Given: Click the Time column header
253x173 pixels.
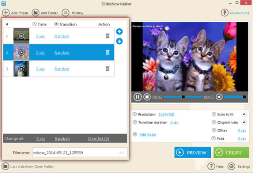Looking at the screenshot, I should (40, 24).
